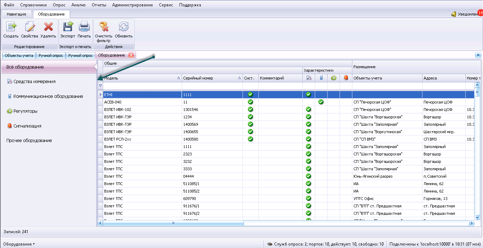Click the filter row funnel icon
Image resolution: width=483 pixels, height=248 pixels.
pos(100,85)
